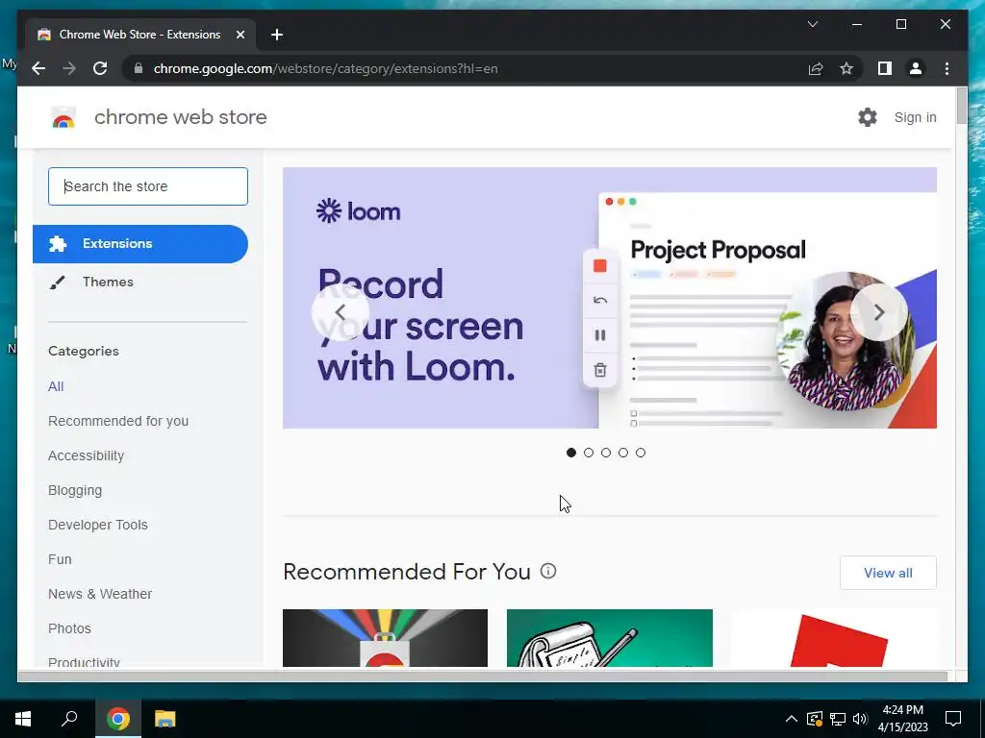Open the taskbar clock and date
985x738 pixels.
tap(902, 719)
